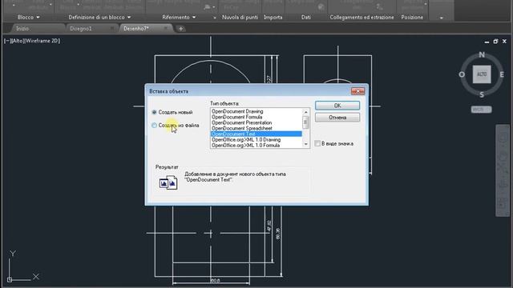Screen dimensions: 513x288
Task: Close the Desenho7* tab
Action: (x=166, y=29)
